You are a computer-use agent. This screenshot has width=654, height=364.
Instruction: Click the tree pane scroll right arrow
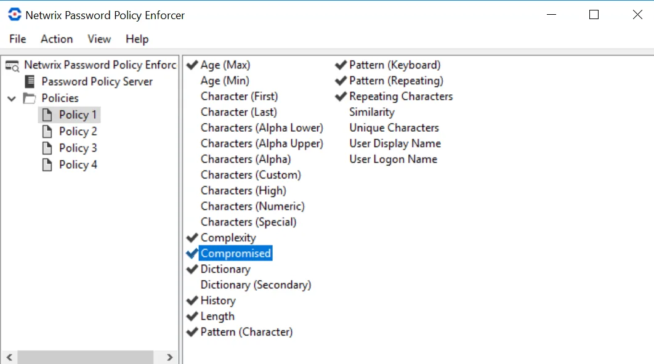169,357
